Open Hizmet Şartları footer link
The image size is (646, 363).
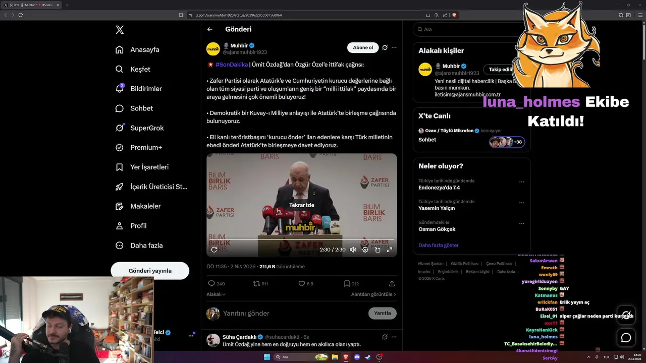431,264
